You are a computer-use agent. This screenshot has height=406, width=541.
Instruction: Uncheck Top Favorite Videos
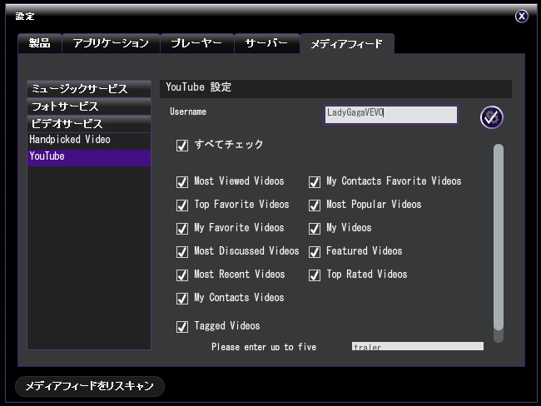coord(182,205)
